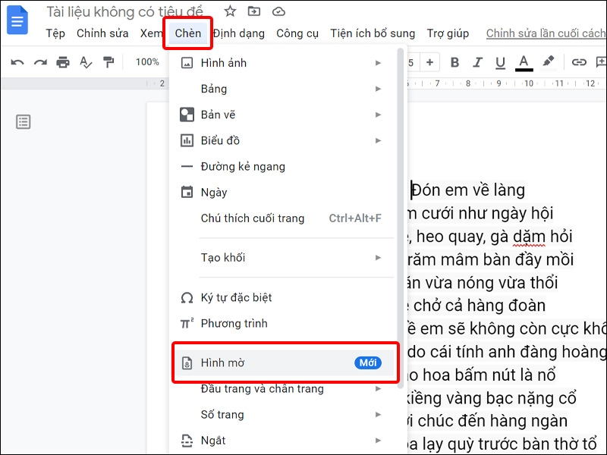This screenshot has width=607, height=455.
Task: Run spelling and grammar check icon
Action: point(86,62)
